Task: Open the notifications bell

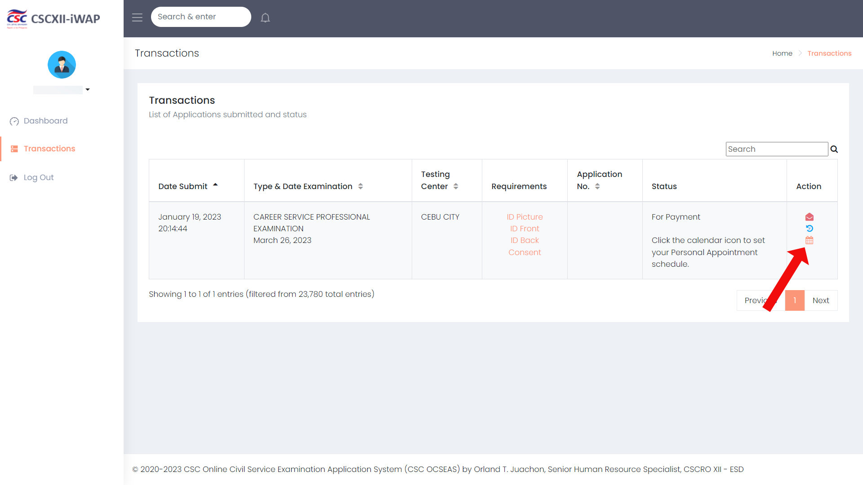Action: point(265,18)
